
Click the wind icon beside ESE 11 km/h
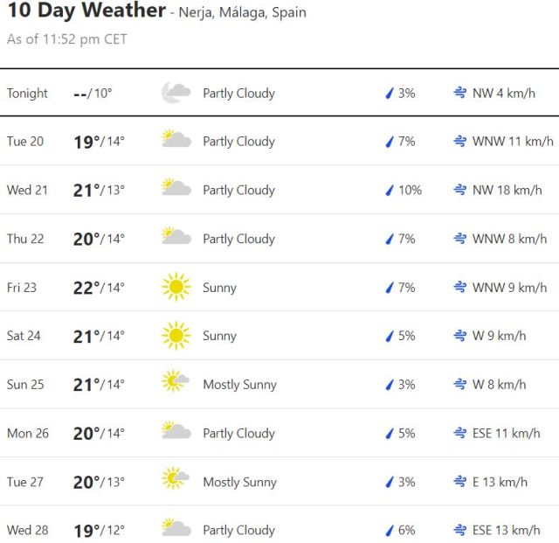(x=459, y=433)
